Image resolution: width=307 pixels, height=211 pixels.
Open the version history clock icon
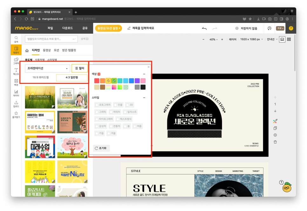pos(269,28)
